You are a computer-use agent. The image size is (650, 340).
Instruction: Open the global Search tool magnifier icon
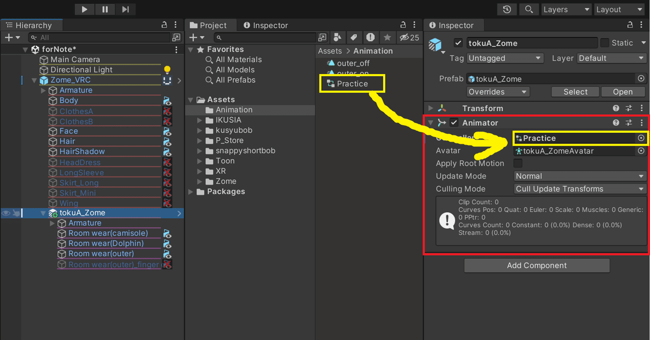pos(529,9)
